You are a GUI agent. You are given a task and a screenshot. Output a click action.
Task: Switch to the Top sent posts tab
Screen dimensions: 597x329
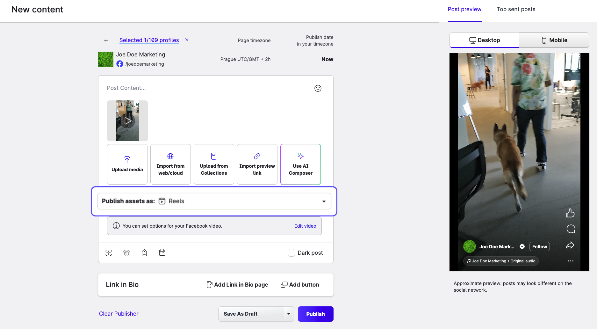[516, 9]
